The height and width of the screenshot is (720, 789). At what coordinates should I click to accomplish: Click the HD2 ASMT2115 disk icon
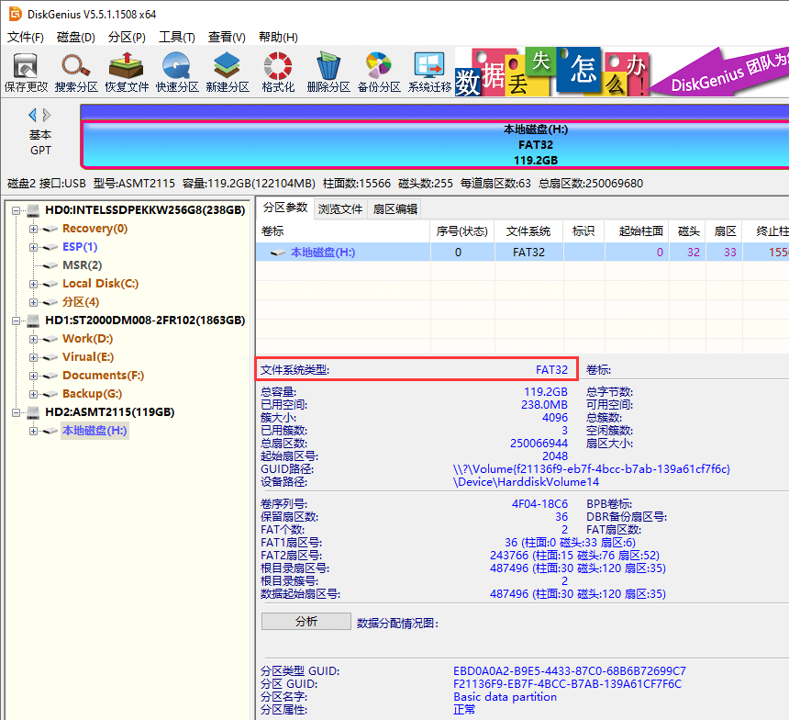point(33,412)
